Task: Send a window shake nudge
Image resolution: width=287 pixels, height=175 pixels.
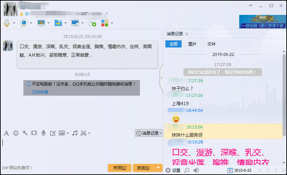Action: (x=34, y=133)
